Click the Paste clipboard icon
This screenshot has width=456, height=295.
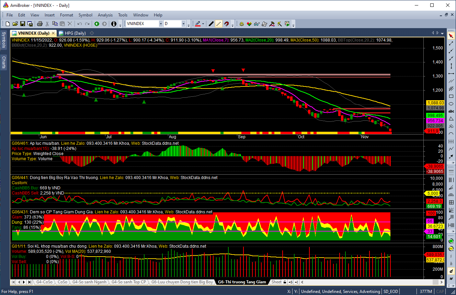[62, 24]
